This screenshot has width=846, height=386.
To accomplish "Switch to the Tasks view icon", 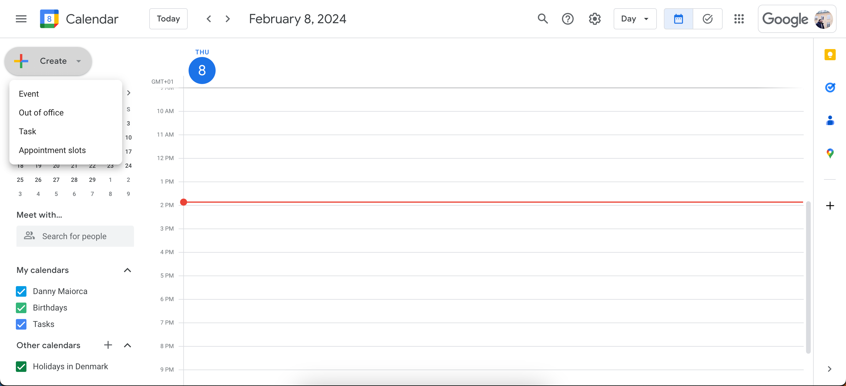I will coord(708,19).
